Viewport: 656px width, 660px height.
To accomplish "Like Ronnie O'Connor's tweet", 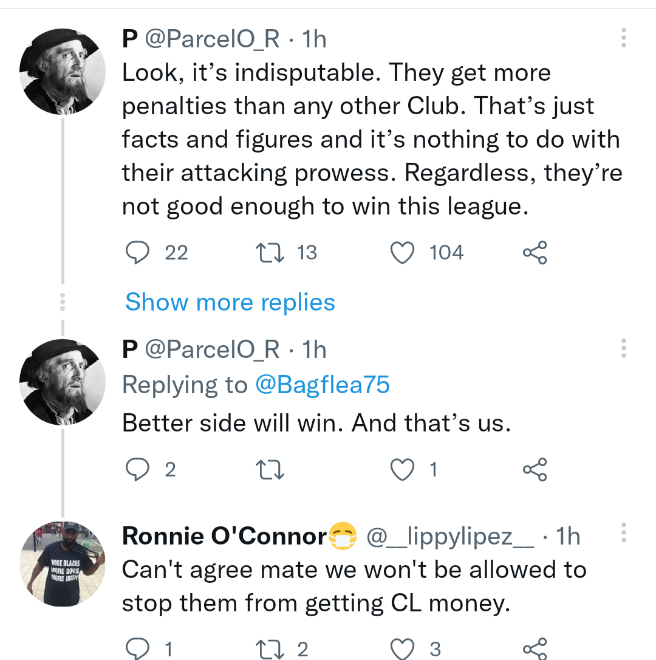I will tap(402, 649).
